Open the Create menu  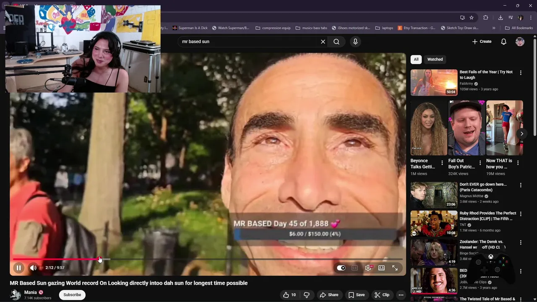(482, 42)
